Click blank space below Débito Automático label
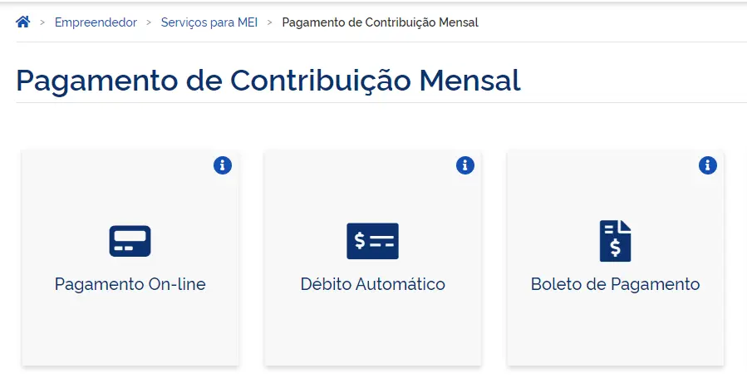 [x=372, y=331]
